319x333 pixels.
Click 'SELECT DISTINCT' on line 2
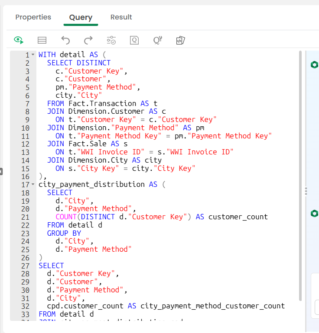(79, 63)
